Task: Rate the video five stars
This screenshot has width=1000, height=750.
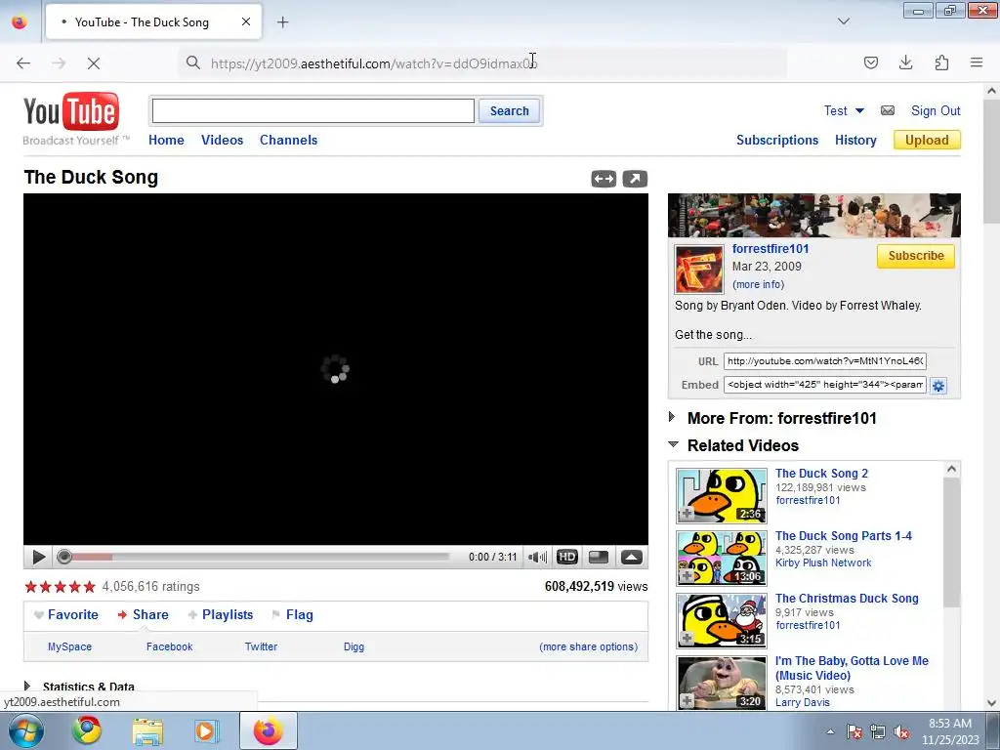Action: pos(89,587)
